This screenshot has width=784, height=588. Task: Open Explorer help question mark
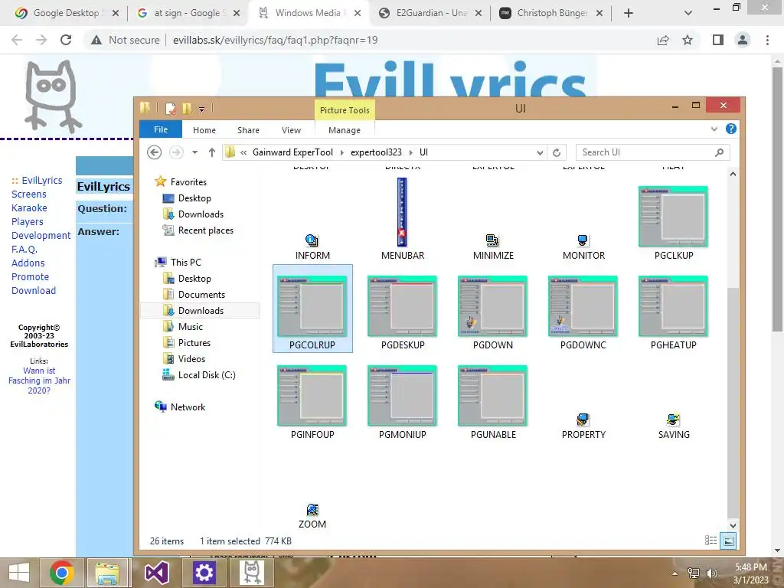[730, 129]
